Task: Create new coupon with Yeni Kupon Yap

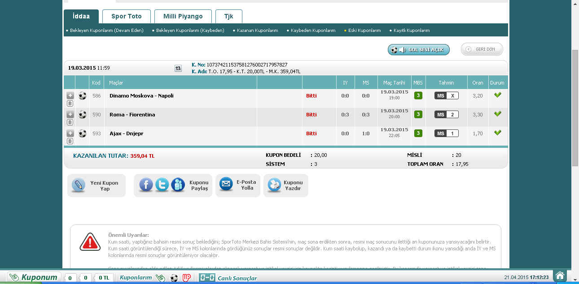Action: click(x=96, y=186)
